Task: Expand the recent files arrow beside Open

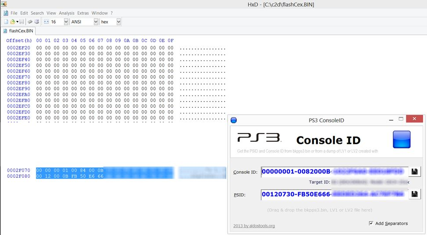Action: pos(17,22)
